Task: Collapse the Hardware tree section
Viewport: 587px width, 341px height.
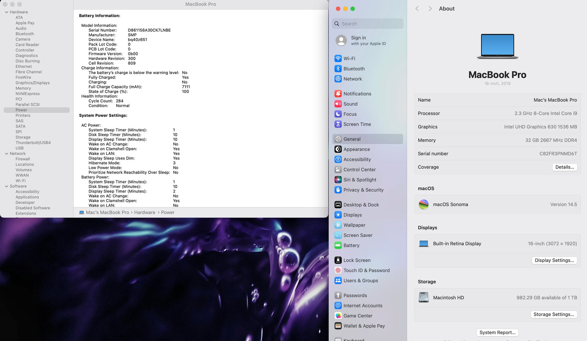Action: (6, 12)
